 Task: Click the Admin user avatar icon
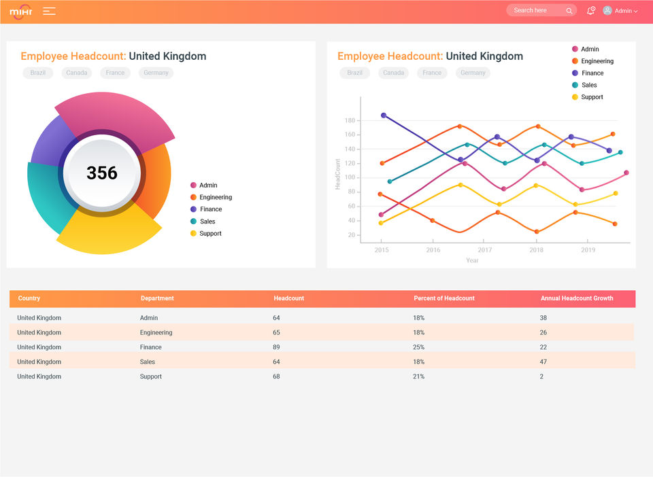pos(607,11)
